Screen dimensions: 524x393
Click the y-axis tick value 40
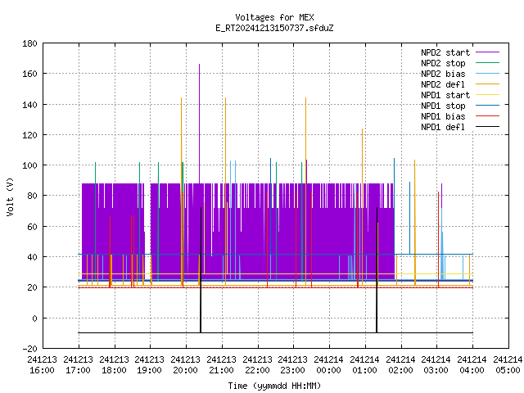[32, 257]
